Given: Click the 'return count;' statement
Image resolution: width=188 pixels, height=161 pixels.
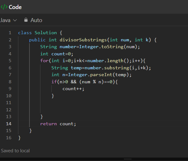Looking at the screenshot, I should tap(58, 124).
